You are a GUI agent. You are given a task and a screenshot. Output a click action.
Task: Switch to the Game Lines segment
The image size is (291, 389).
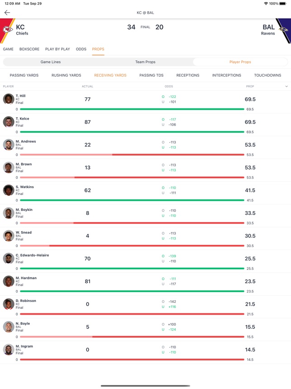click(x=51, y=62)
